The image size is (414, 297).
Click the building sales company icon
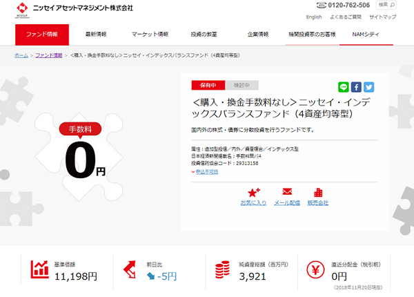(318, 193)
